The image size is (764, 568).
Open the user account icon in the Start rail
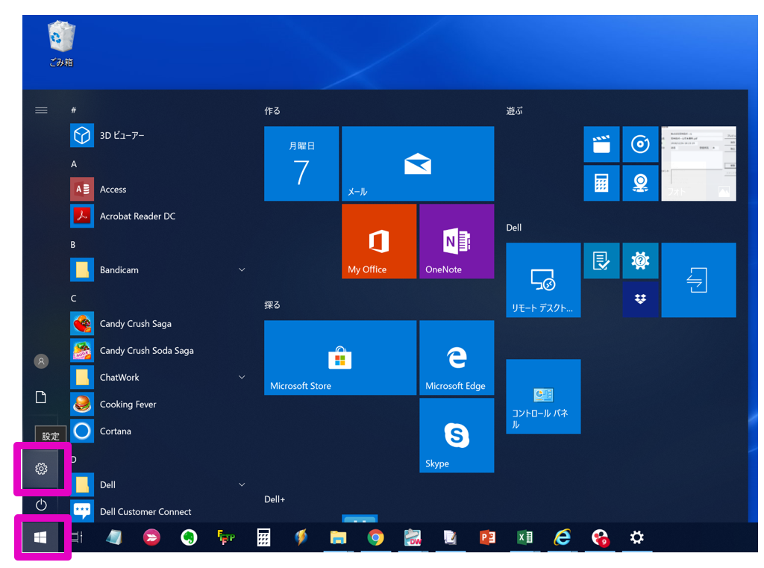(x=42, y=361)
